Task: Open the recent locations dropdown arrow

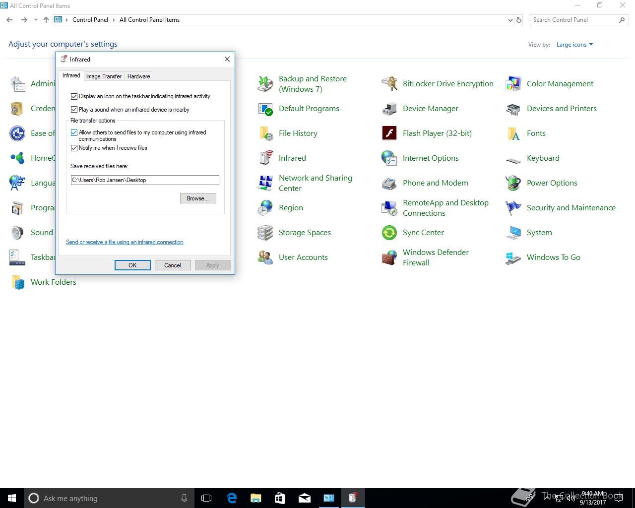Action: coord(36,20)
